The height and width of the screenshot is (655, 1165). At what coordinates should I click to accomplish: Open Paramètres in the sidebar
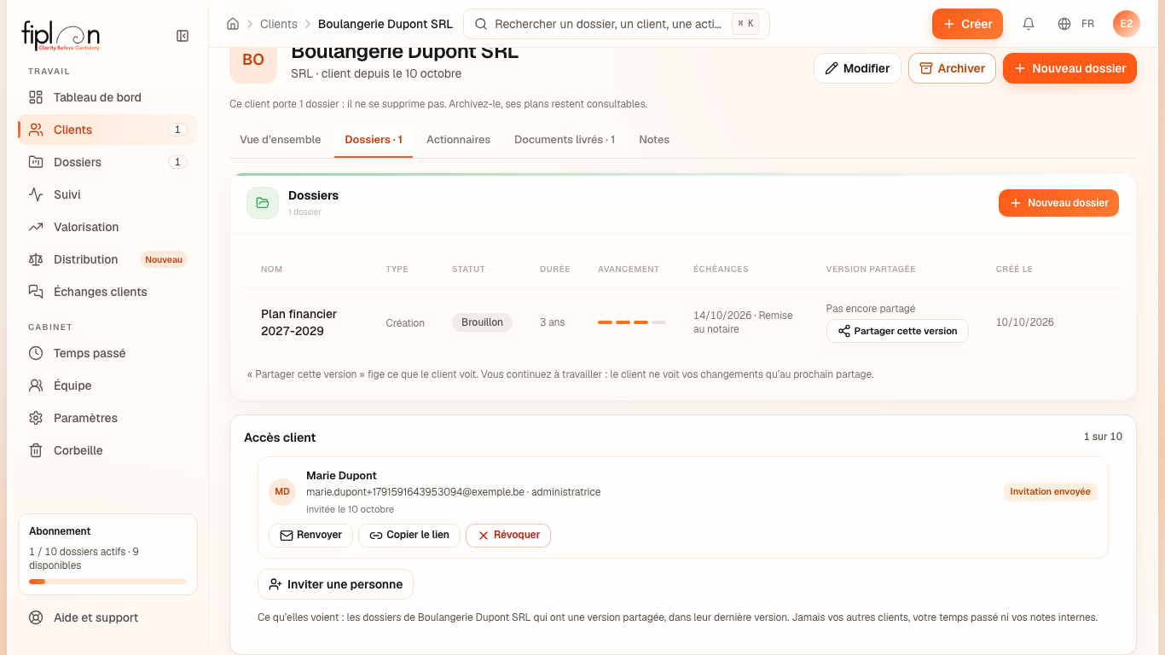click(107, 418)
